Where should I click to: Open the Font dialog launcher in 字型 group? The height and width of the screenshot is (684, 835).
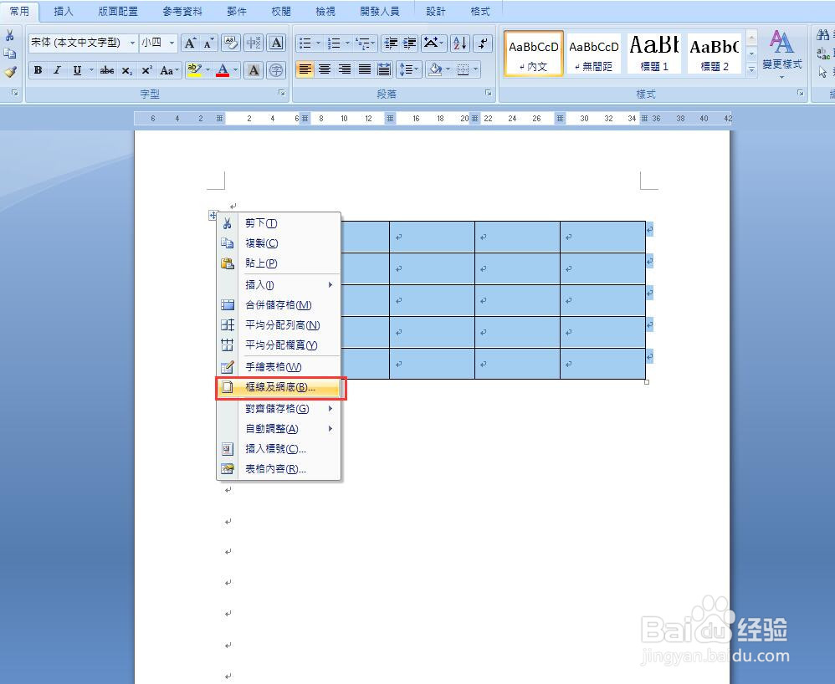pos(281,93)
